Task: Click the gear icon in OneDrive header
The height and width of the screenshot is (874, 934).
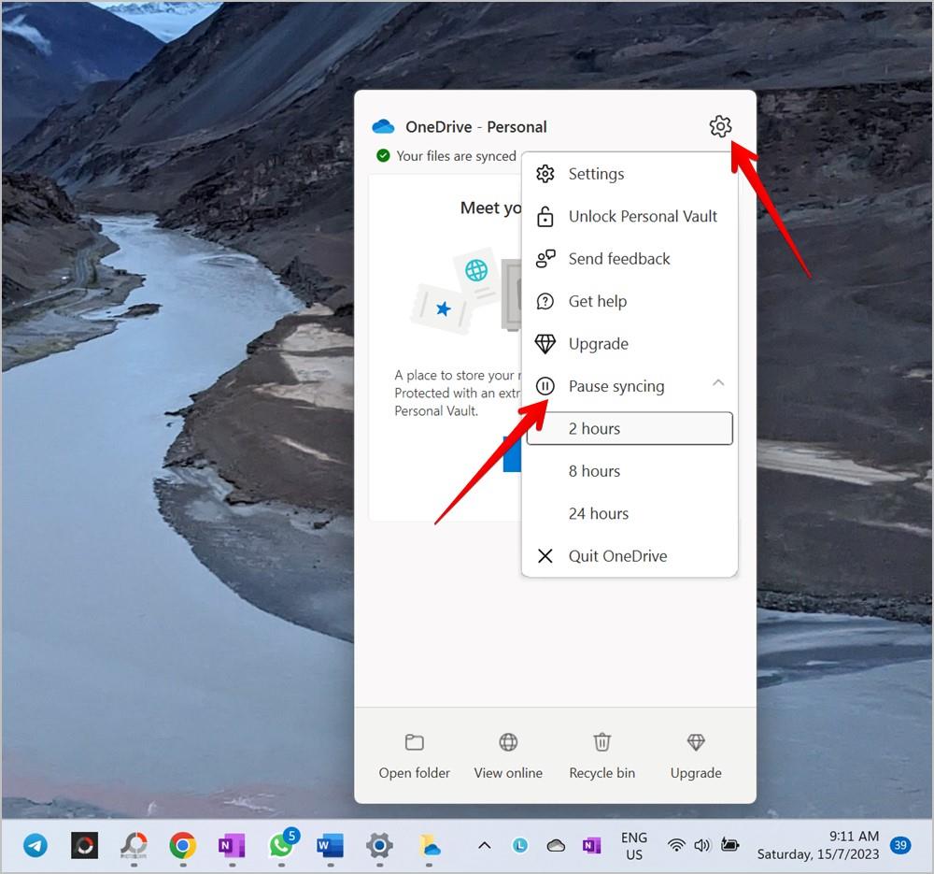Action: pos(720,126)
